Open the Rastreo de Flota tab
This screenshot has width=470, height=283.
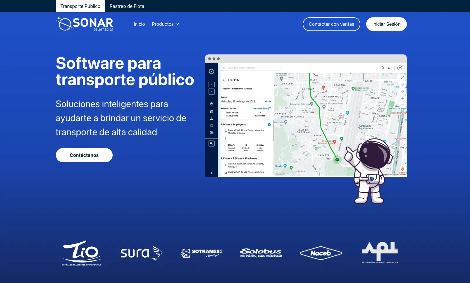tap(127, 6)
